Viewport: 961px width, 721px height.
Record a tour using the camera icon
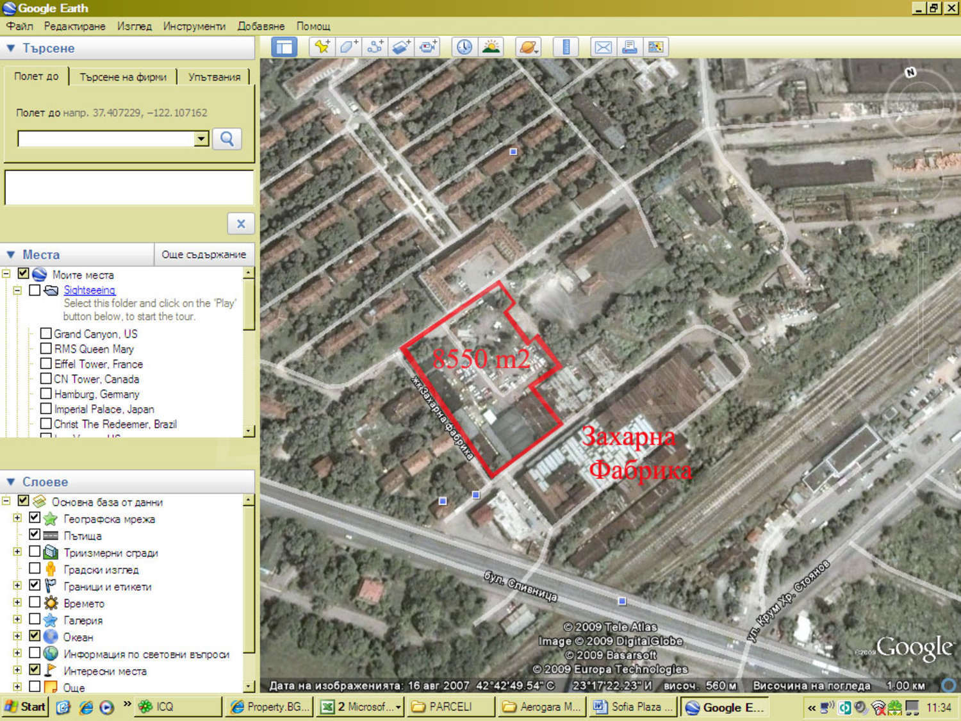coord(427,47)
